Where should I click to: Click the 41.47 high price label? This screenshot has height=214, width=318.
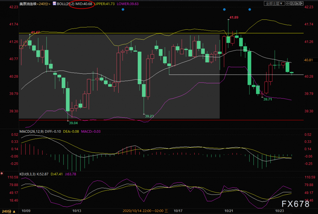point(35,32)
